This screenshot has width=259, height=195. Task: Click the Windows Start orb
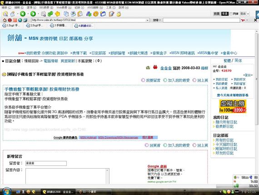pyautogui.click(x=7, y=191)
